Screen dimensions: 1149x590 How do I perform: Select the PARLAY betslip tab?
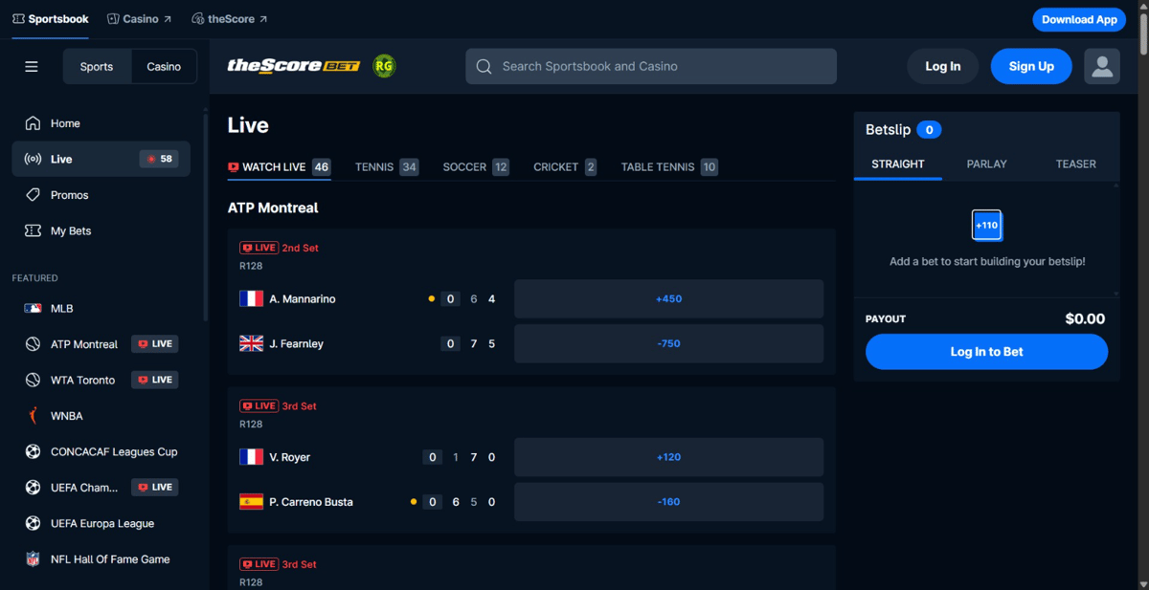click(x=986, y=164)
